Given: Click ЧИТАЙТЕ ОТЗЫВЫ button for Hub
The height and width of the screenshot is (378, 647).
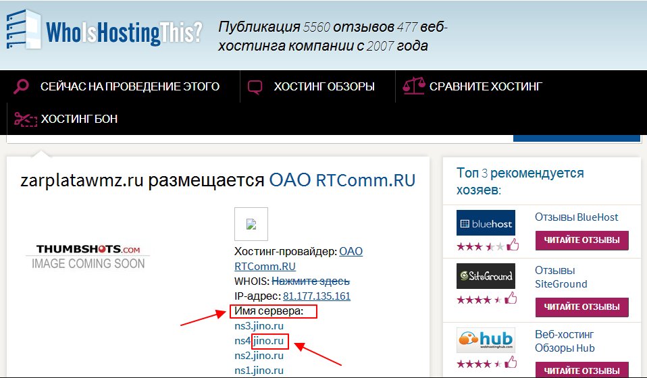Looking at the screenshot, I should pyautogui.click(x=581, y=370).
